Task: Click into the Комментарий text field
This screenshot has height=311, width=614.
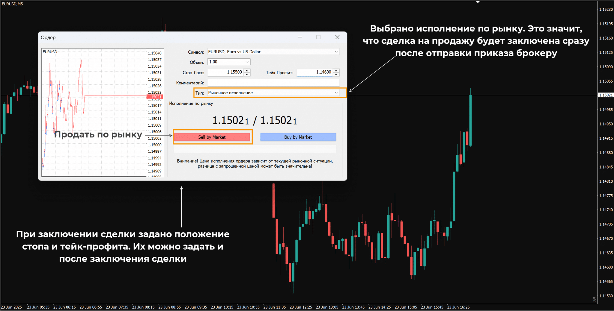Action: click(x=273, y=83)
